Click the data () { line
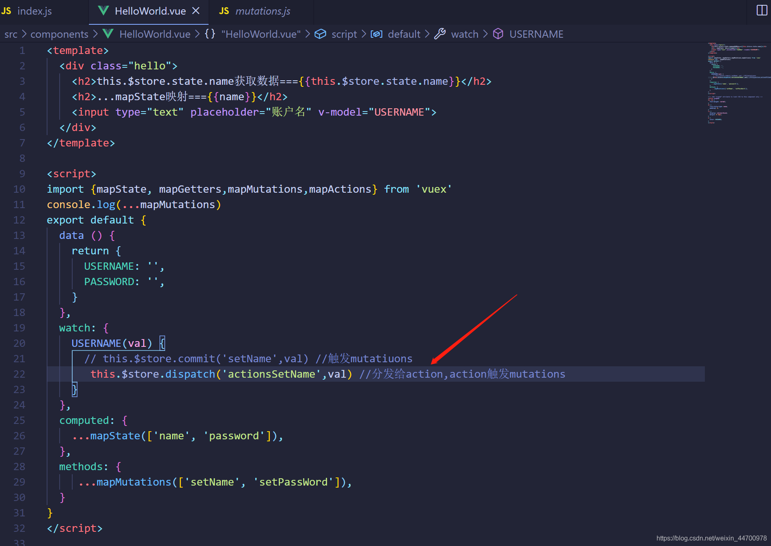Image resolution: width=771 pixels, height=546 pixels. click(x=87, y=235)
